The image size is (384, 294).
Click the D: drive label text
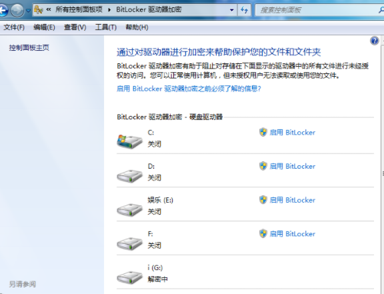tap(151, 167)
